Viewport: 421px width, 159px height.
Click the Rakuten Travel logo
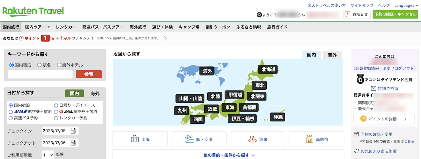33,11
